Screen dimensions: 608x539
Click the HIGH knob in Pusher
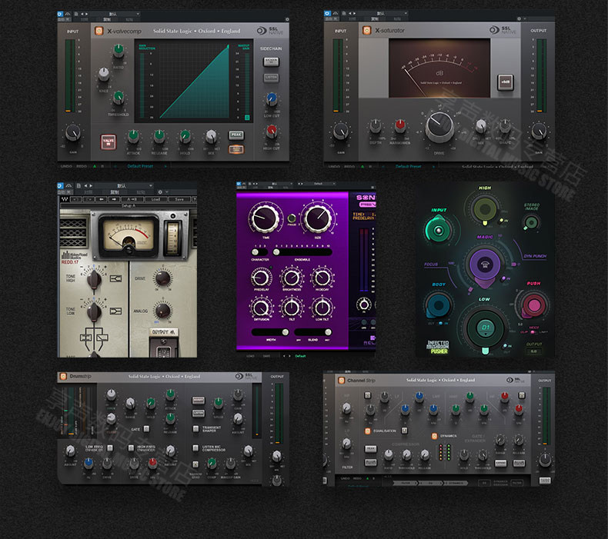pyautogui.click(x=485, y=209)
